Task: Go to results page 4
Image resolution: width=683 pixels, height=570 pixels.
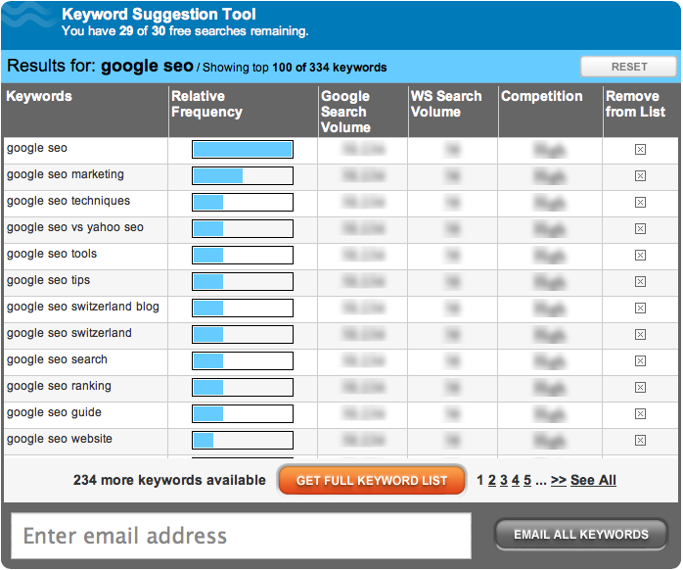Action: click(516, 480)
